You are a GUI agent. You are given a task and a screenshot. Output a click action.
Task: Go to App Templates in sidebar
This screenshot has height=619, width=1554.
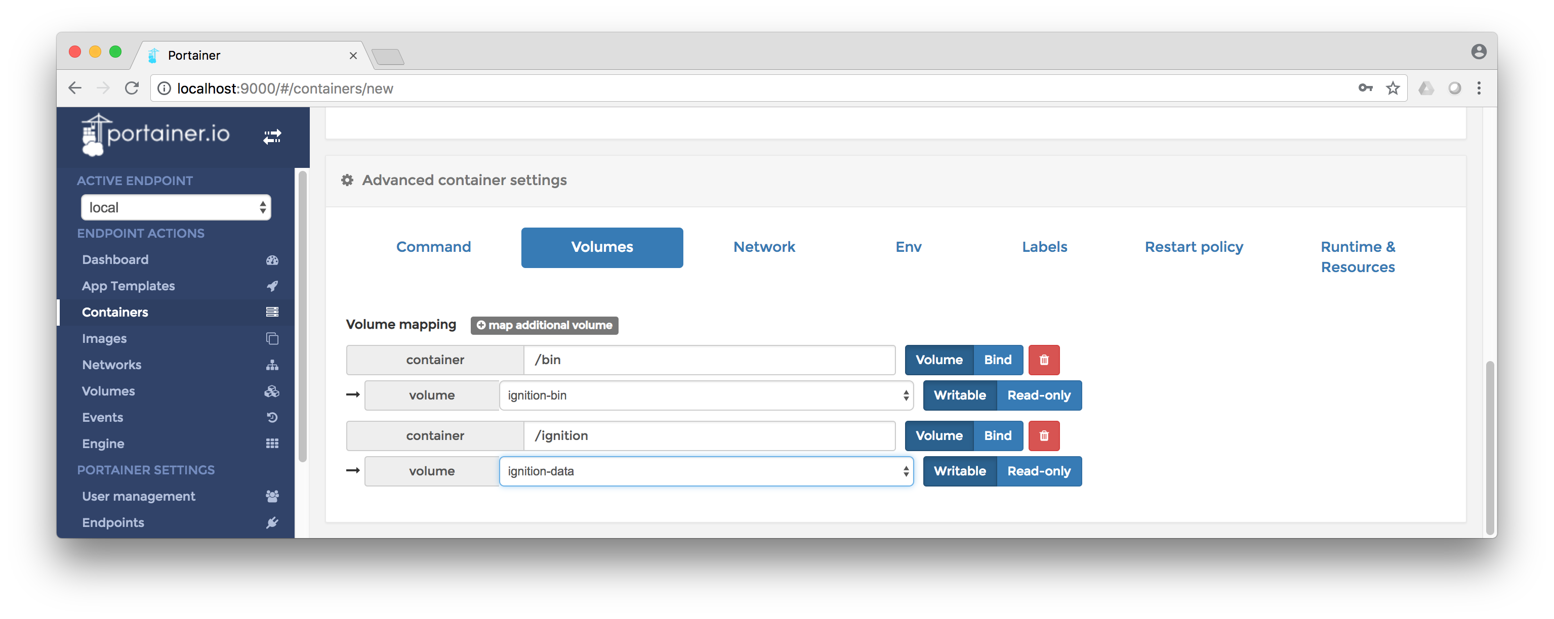pos(129,286)
